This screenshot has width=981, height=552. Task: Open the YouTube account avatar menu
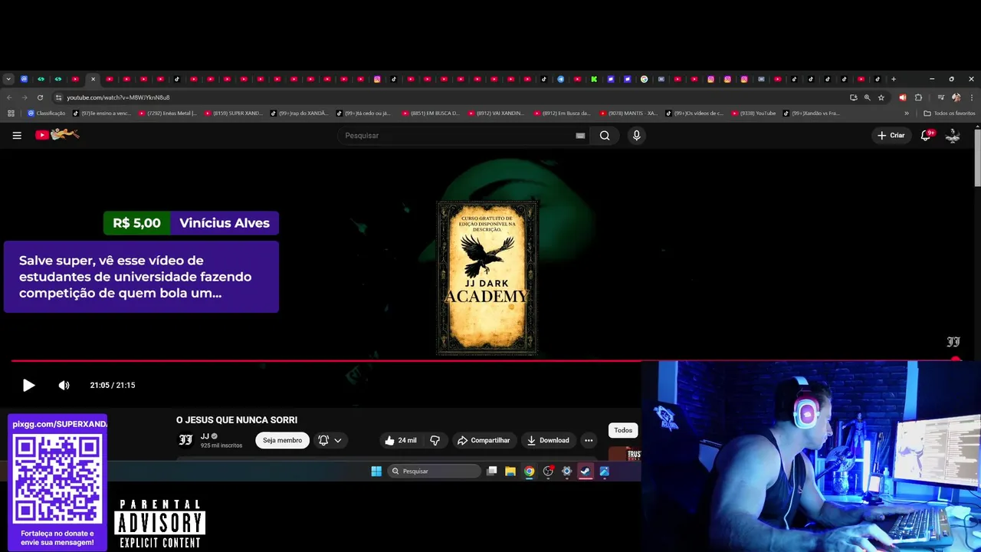(x=953, y=136)
